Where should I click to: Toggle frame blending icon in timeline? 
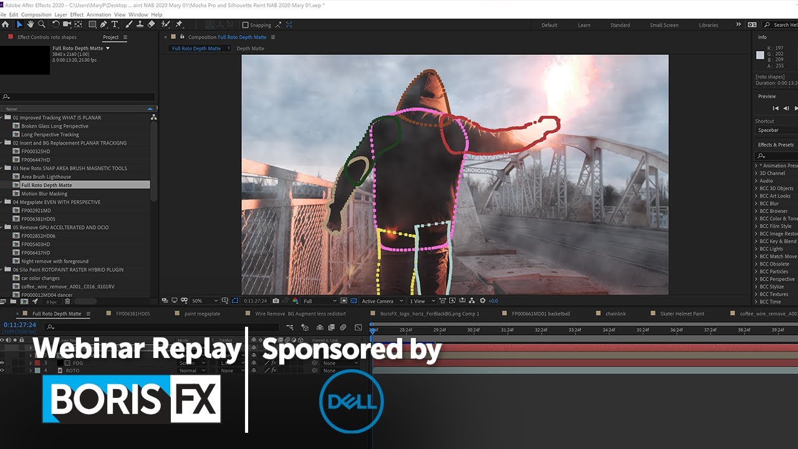[331, 327]
